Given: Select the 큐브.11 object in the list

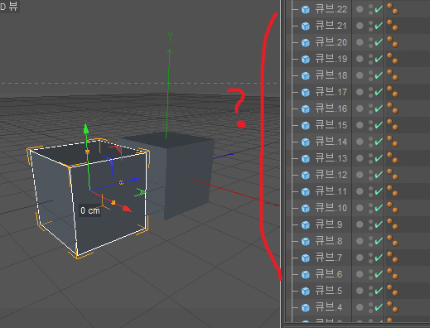Looking at the screenshot, I should [x=331, y=191].
